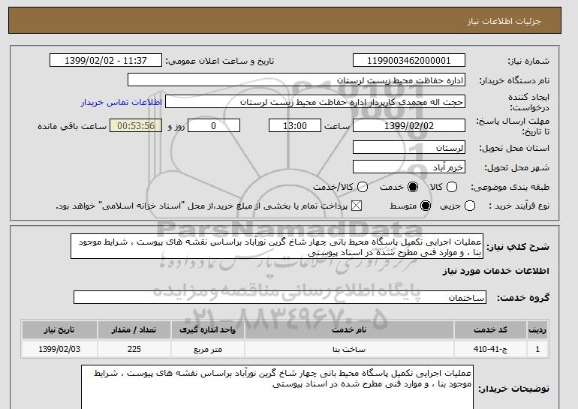The image size is (578, 409).
Task: Toggle the اسناد خزانه اسلامی payment checkbox
Action: tap(356, 206)
